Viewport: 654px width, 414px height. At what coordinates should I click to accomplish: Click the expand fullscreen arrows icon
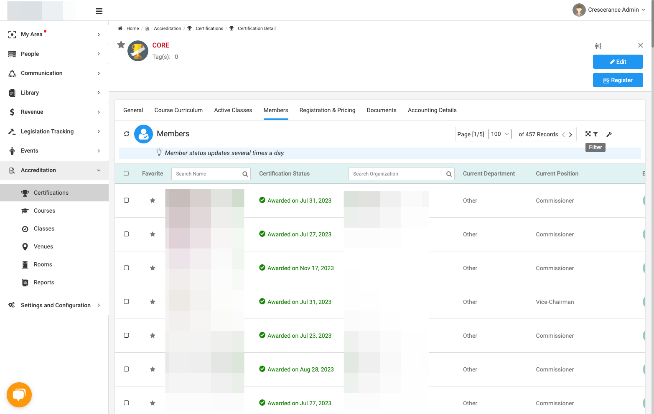[588, 134]
